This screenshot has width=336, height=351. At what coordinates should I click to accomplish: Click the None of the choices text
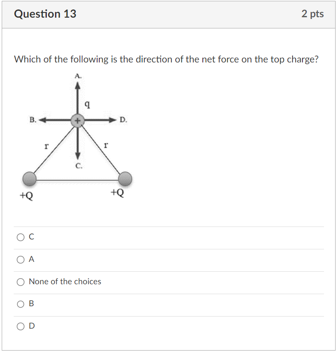[x=64, y=281]
